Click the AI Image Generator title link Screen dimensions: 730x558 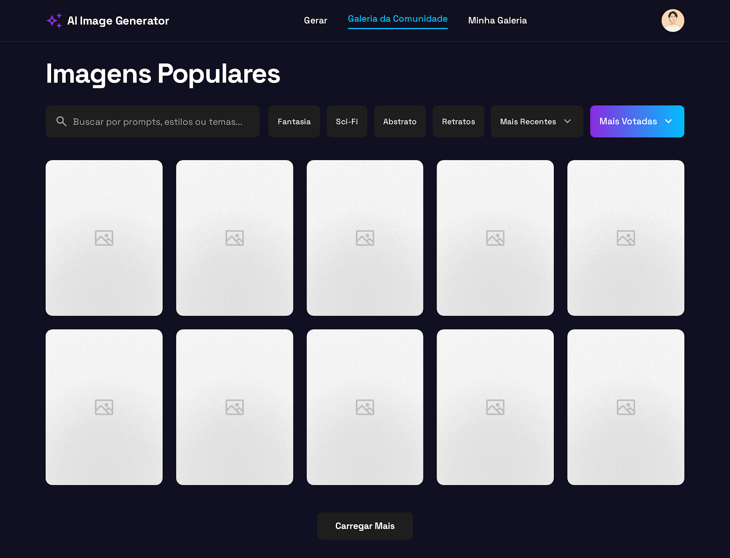[118, 21]
